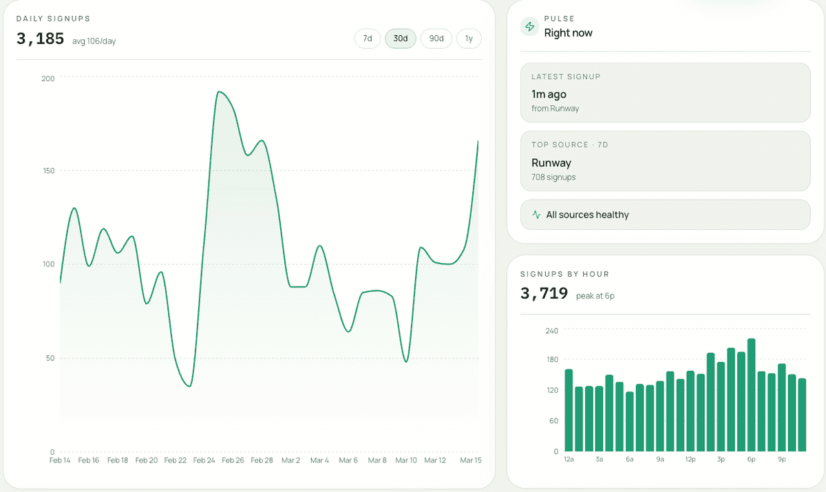This screenshot has height=492, width=826.
Task: Click the line chart peak near Feb 25
Action: (219, 92)
